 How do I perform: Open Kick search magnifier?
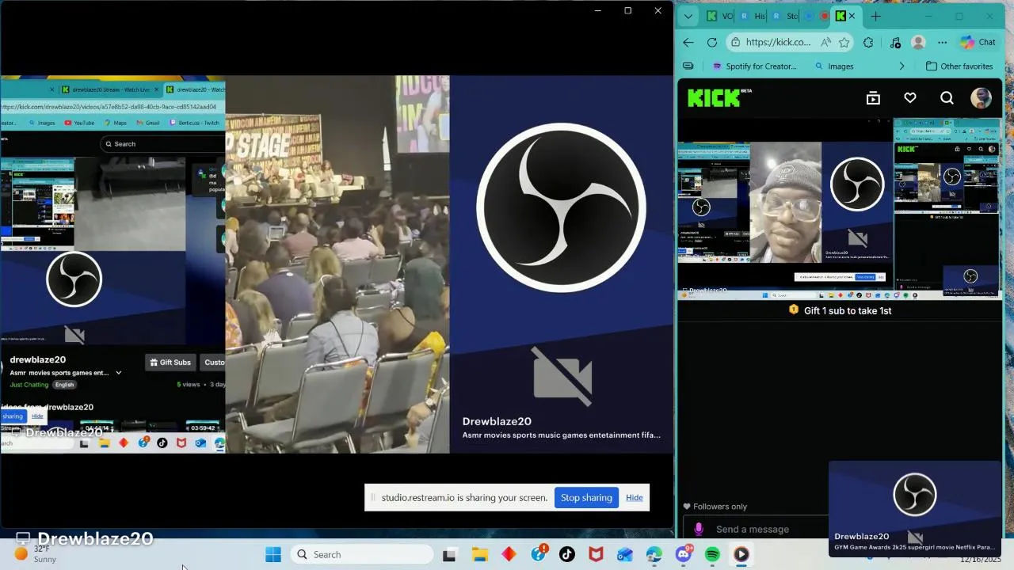coord(947,98)
